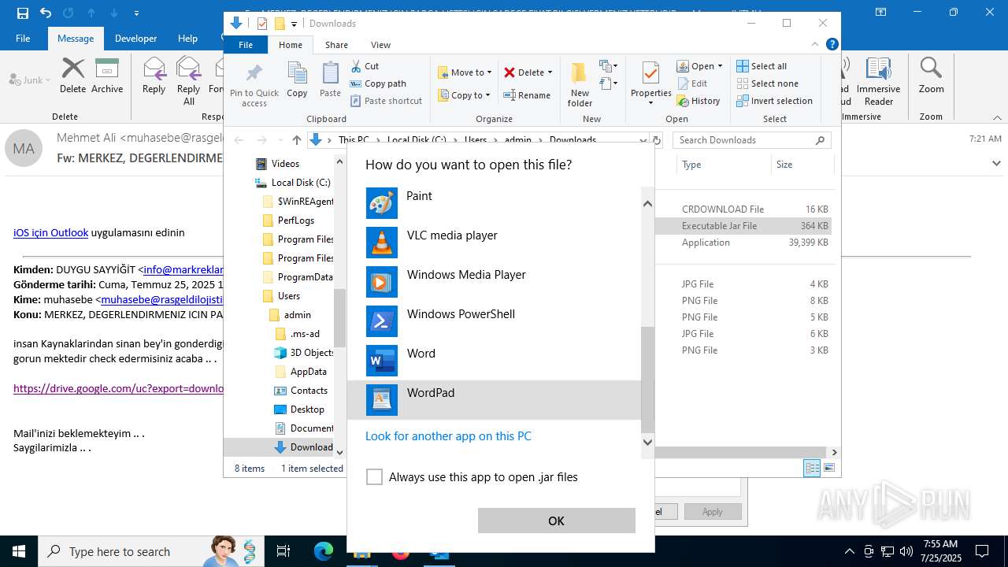
Task: Select AppData folder in the tree
Action: 300,372
